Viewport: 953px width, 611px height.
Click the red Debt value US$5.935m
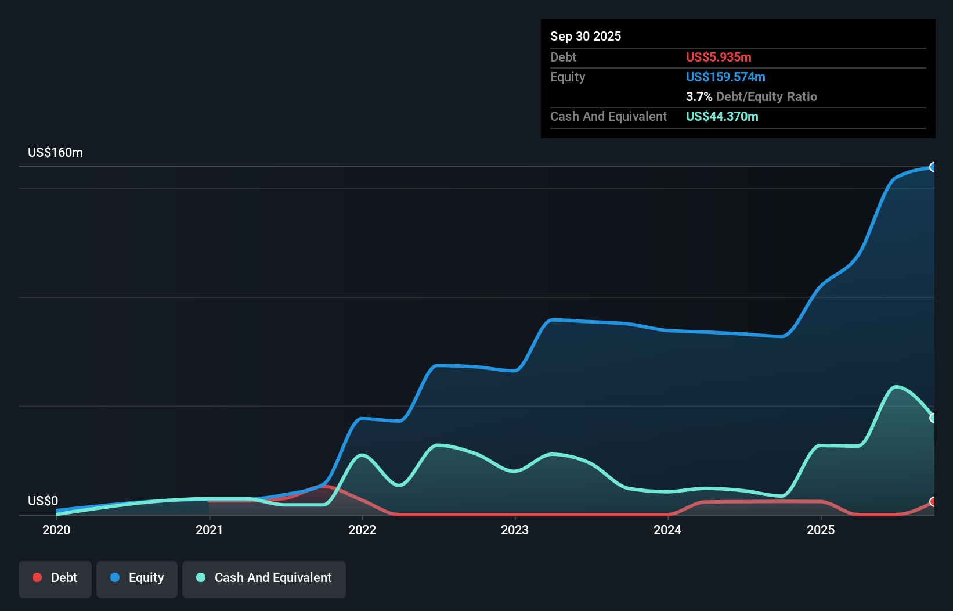pyautogui.click(x=719, y=57)
